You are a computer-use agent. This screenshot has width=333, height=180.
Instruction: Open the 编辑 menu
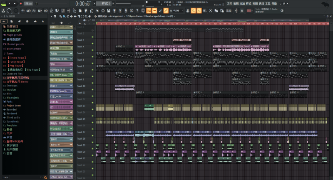tap(236, 4)
